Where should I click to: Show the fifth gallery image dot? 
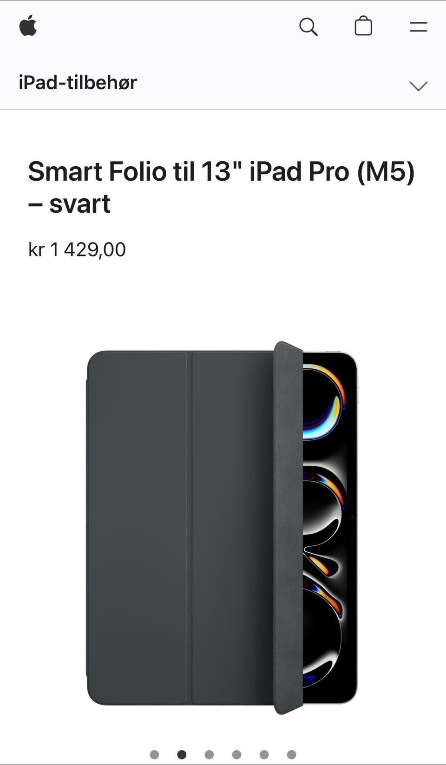[264, 754]
